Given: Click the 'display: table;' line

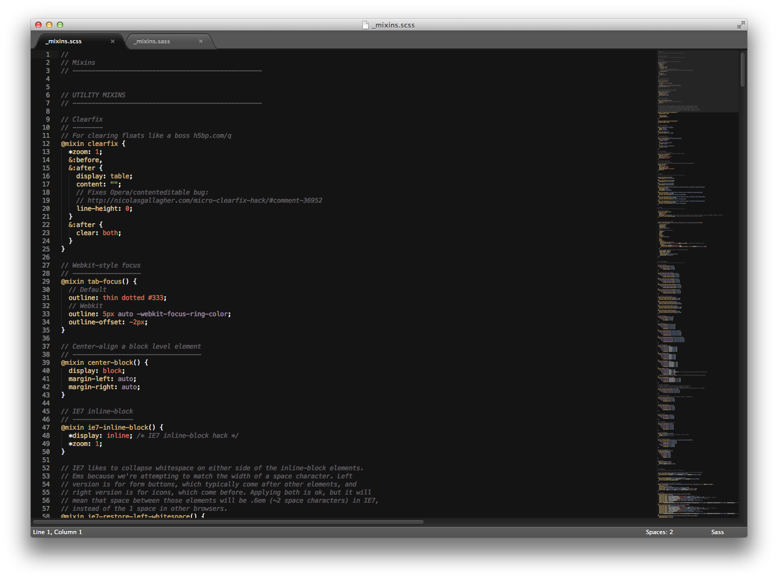Looking at the screenshot, I should pos(104,176).
